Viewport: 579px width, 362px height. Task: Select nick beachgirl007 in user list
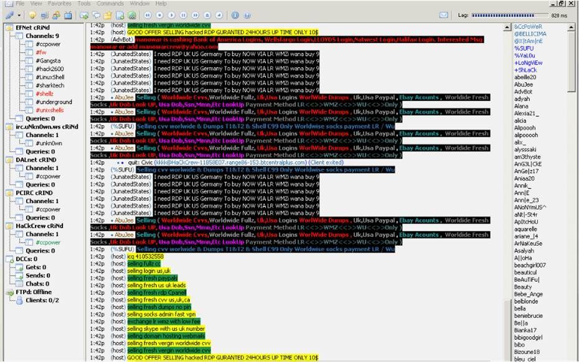[x=530, y=265]
